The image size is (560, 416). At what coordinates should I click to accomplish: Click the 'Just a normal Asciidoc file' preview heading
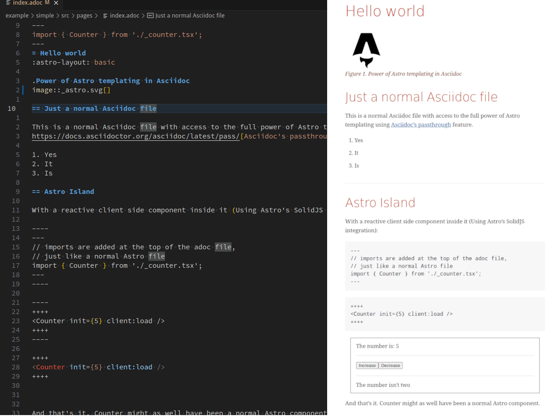coord(421,97)
